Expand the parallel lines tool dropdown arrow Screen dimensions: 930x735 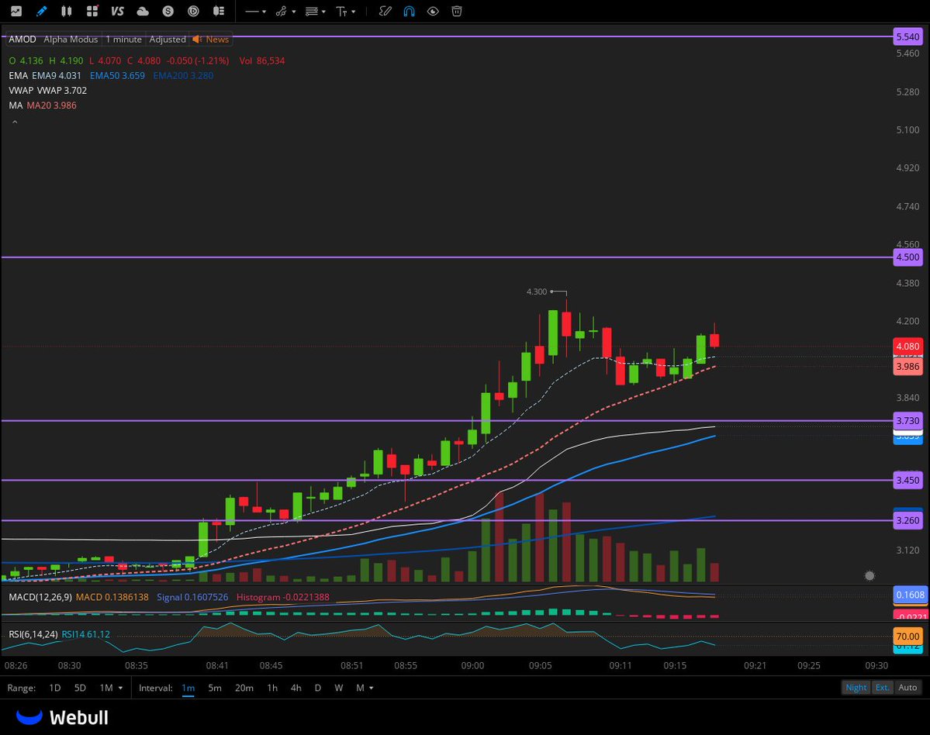[323, 12]
